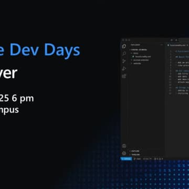Select the markdown file in Explorer tree
This screenshot has height=189, width=189.
141,57
